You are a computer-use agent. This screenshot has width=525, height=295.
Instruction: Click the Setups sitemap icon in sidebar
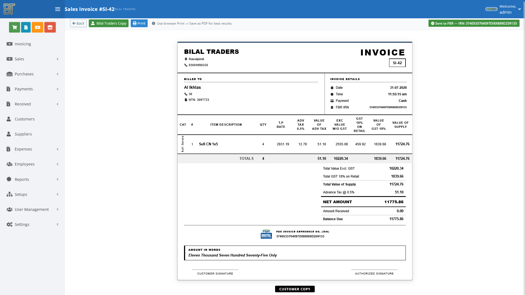(x=10, y=194)
